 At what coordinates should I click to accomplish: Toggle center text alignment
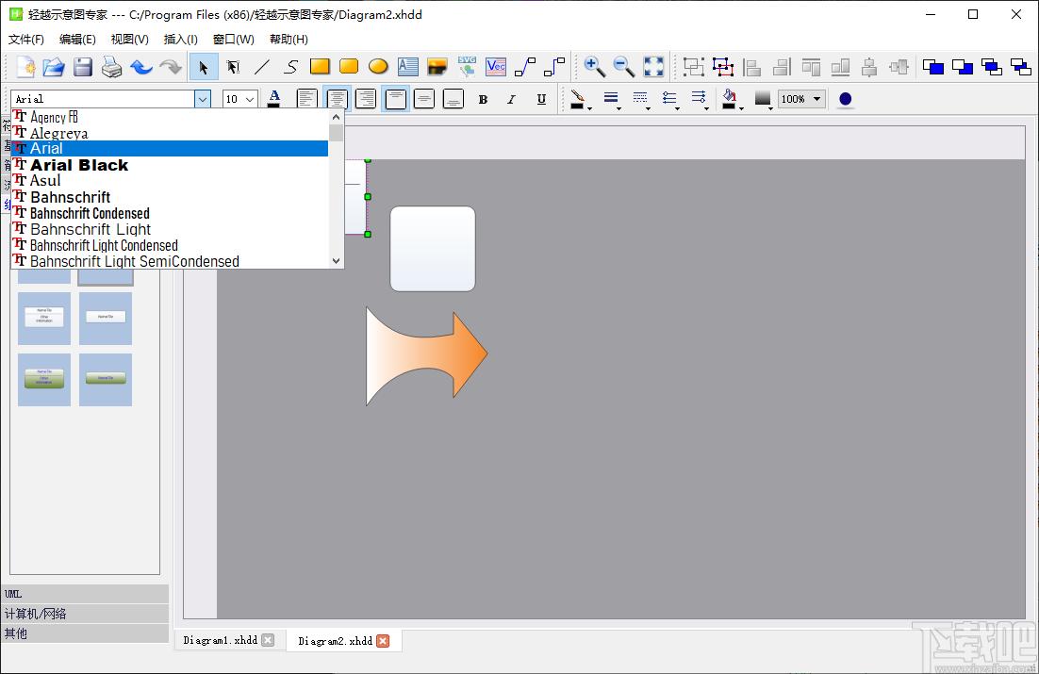[x=337, y=99]
